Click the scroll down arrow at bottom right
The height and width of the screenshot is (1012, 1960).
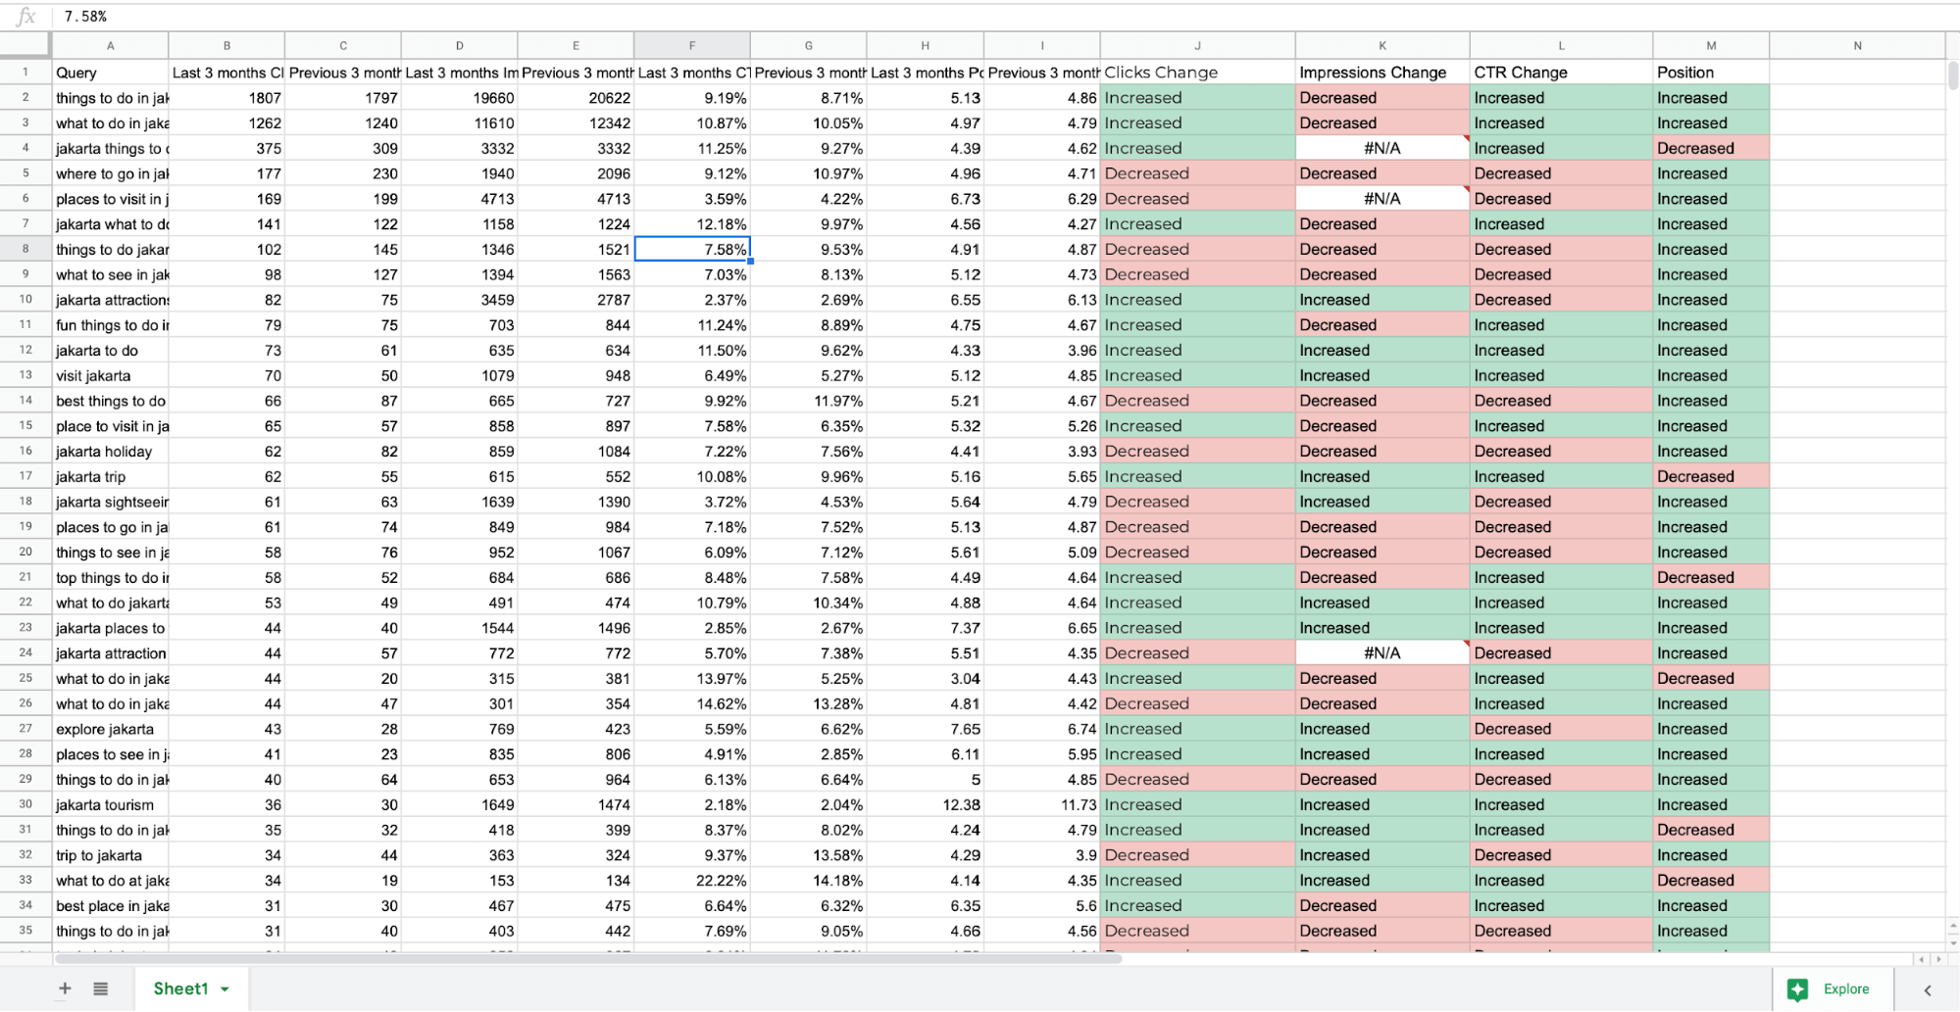click(x=1952, y=941)
